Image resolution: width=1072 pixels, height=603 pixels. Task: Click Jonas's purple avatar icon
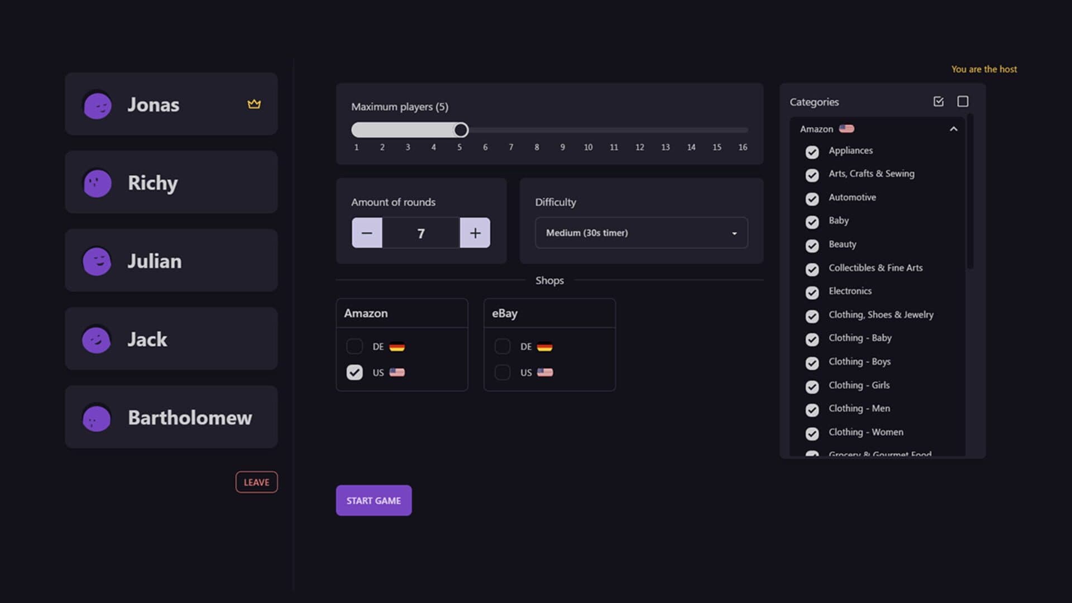[98, 105]
